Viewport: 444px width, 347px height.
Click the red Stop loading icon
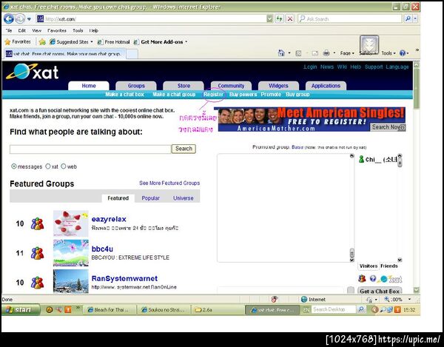[x=290, y=19]
